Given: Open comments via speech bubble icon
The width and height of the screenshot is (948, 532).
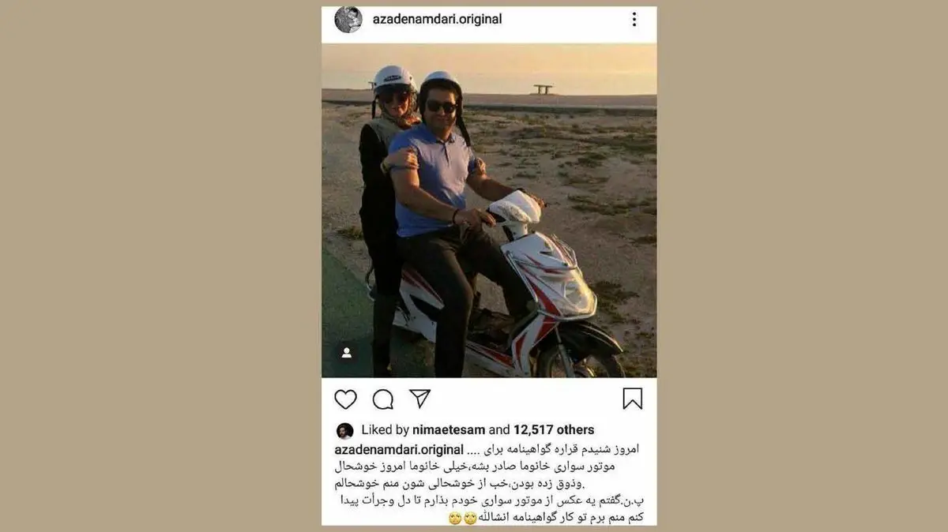Looking at the screenshot, I should tap(383, 399).
